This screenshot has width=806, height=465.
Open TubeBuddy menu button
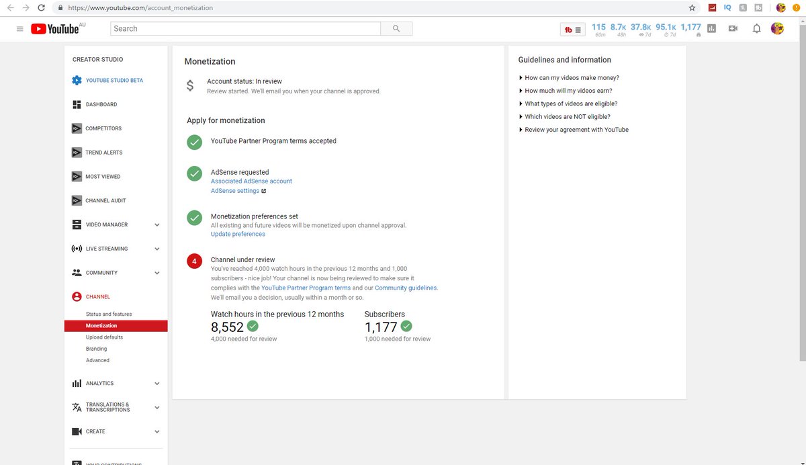coord(573,29)
